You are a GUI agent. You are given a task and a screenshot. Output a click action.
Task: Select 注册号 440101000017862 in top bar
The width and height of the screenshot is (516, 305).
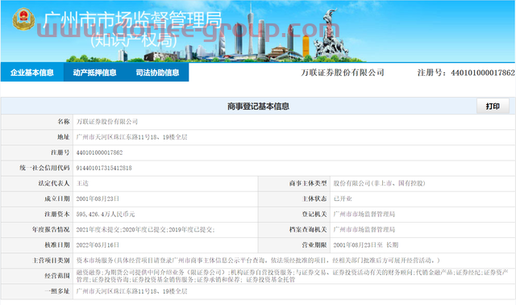pos(466,73)
